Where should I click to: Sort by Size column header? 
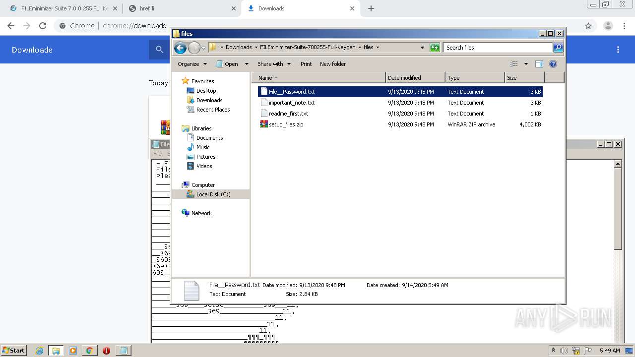524,78
